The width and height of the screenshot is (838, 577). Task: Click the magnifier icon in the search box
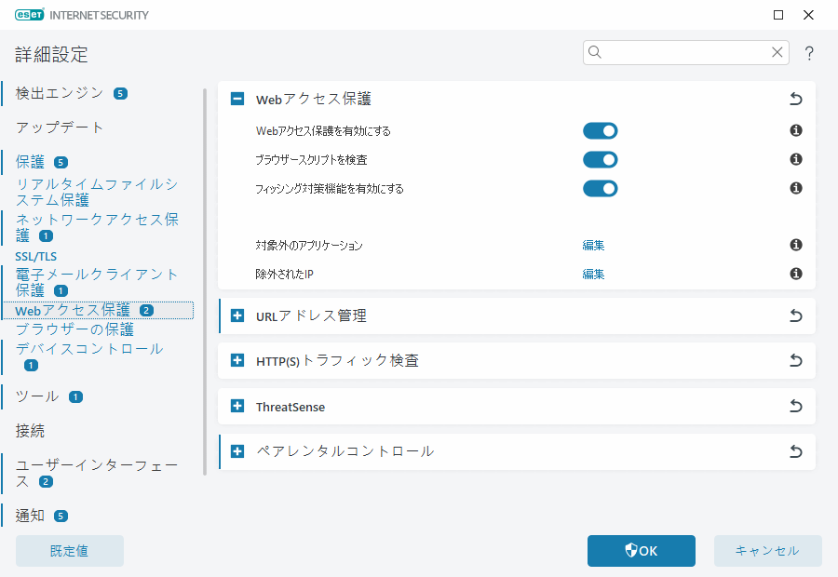point(594,53)
